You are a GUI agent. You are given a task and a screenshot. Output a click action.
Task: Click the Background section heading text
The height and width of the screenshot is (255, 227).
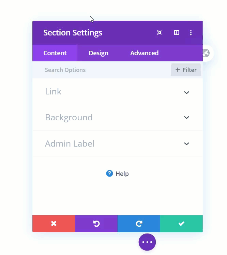pos(69,117)
